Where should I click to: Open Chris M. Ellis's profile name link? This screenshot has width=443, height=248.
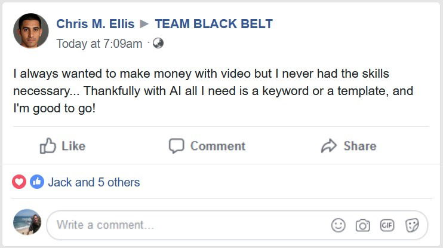coord(95,25)
